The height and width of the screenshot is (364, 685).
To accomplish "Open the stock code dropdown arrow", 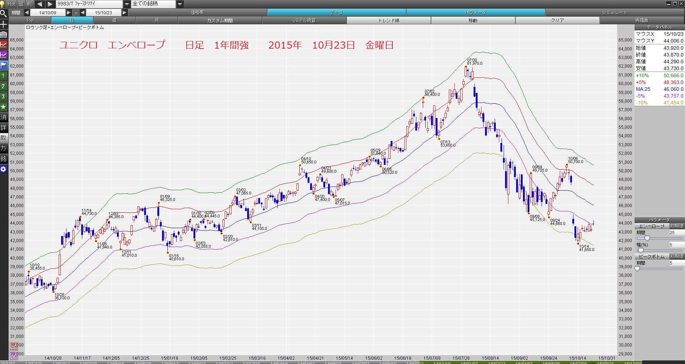I will tap(127, 4).
